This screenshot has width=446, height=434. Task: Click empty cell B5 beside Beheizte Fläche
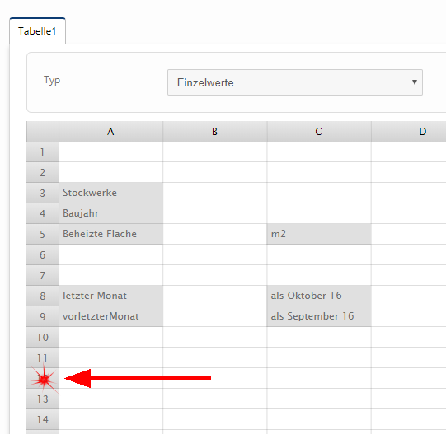pyautogui.click(x=215, y=234)
